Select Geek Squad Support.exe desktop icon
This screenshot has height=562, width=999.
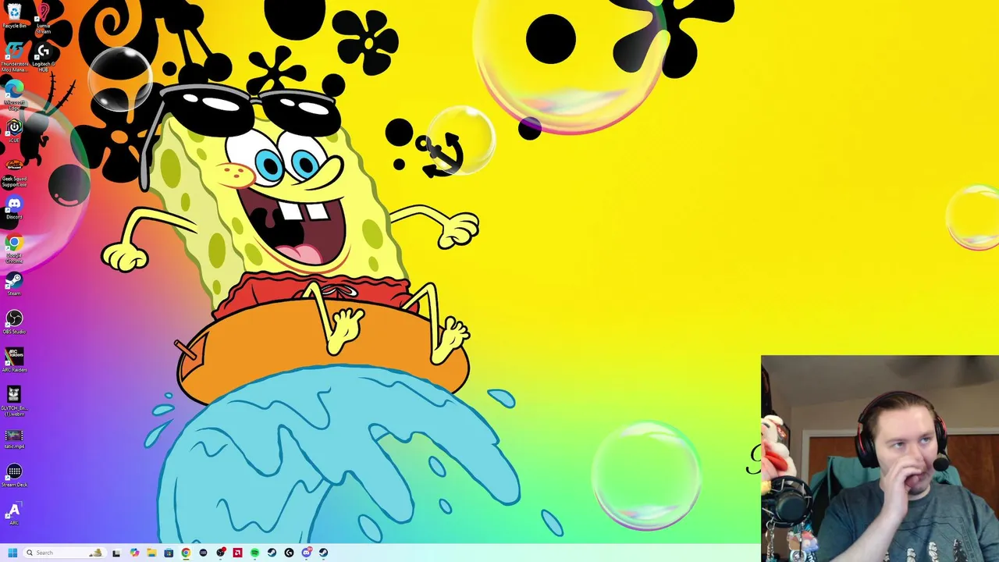click(x=14, y=172)
